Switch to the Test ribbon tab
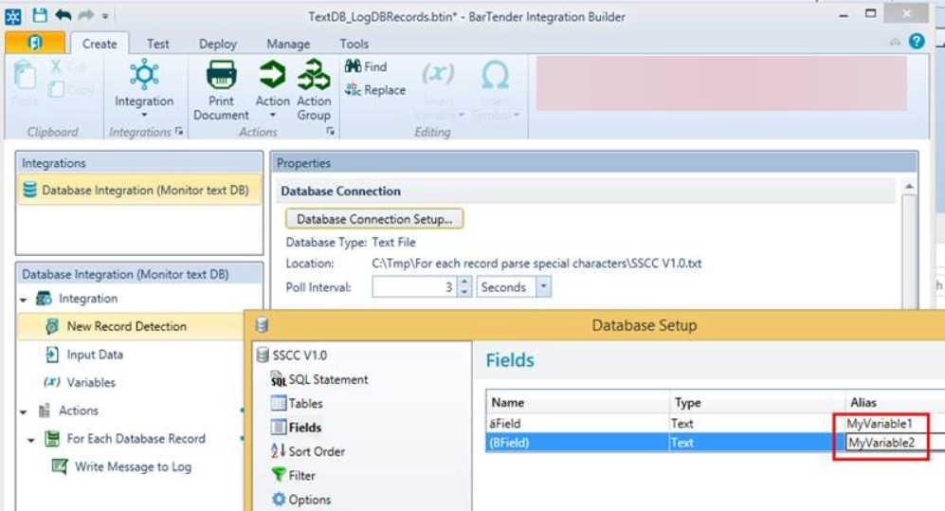Viewport: 945px width, 511px height. pyautogui.click(x=158, y=44)
